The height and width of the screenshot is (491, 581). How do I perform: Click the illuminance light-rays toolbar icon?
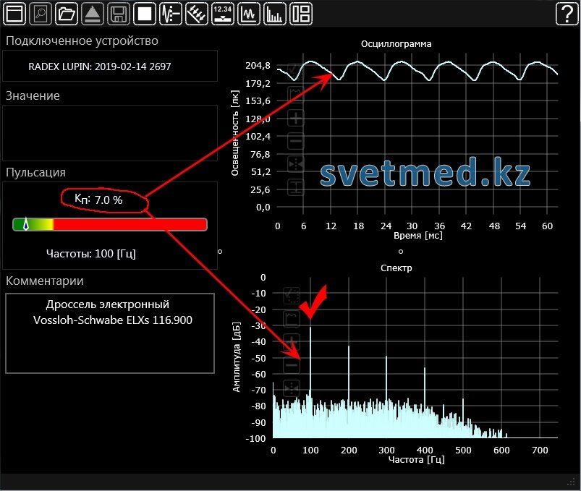[196, 14]
